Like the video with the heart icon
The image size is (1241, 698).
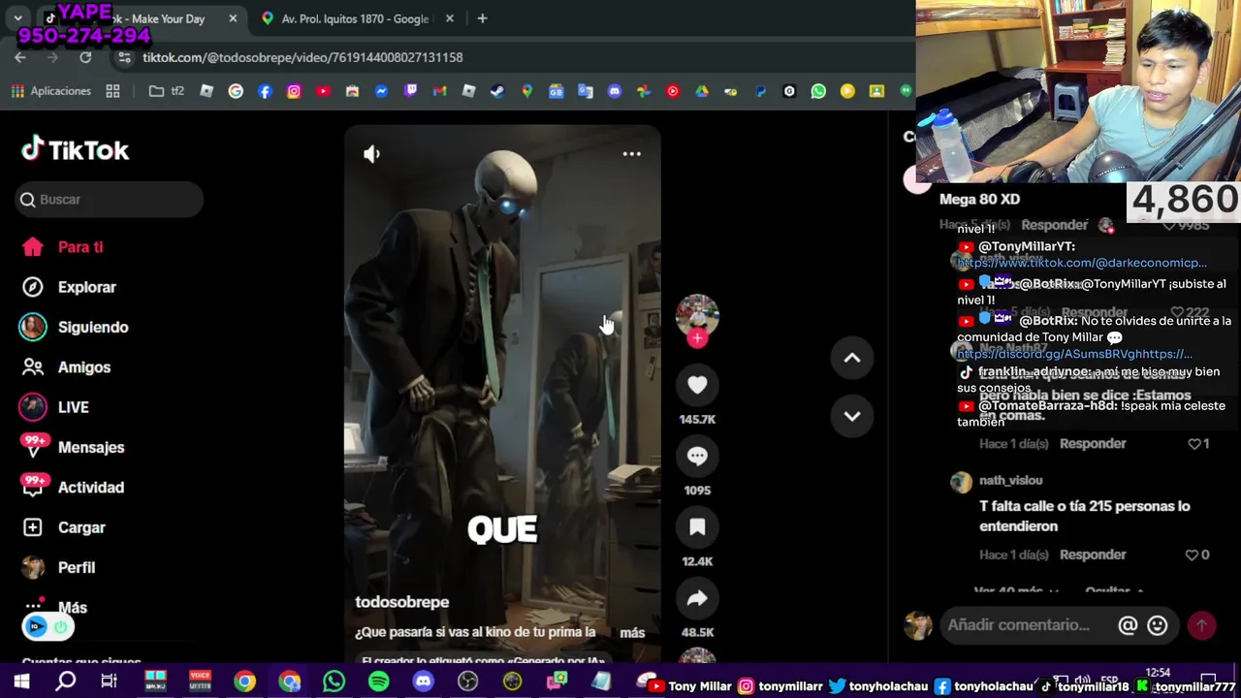click(697, 385)
